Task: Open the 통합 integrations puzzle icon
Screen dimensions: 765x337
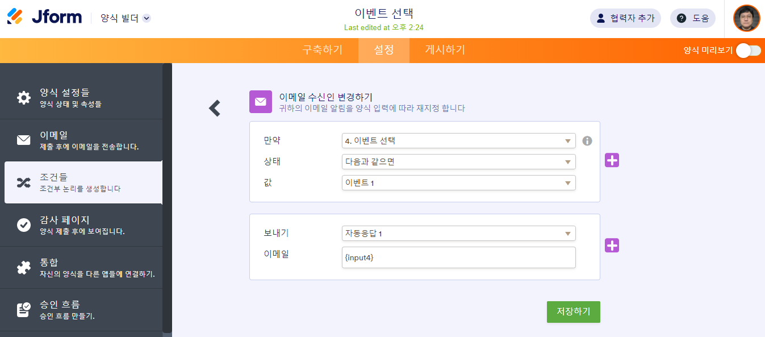Action: 24,268
